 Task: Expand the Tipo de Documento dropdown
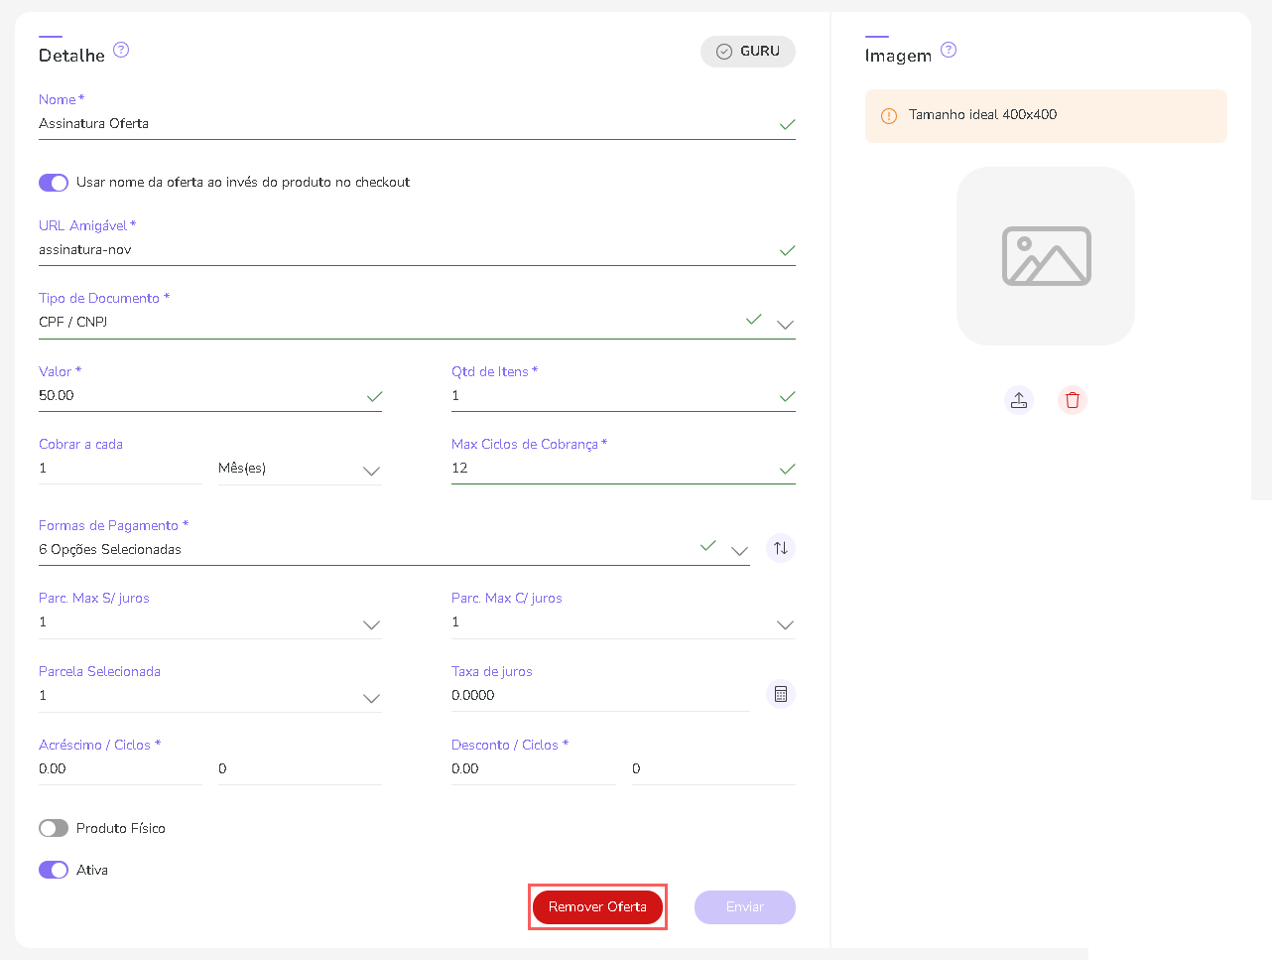(x=785, y=324)
